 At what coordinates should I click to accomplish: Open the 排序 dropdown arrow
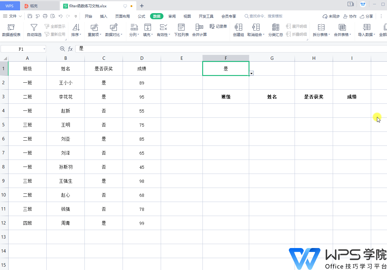tap(80, 35)
